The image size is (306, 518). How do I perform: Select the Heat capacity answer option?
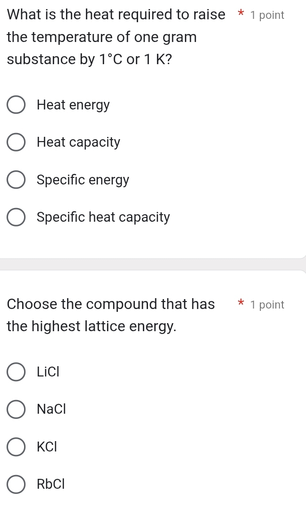point(16,142)
